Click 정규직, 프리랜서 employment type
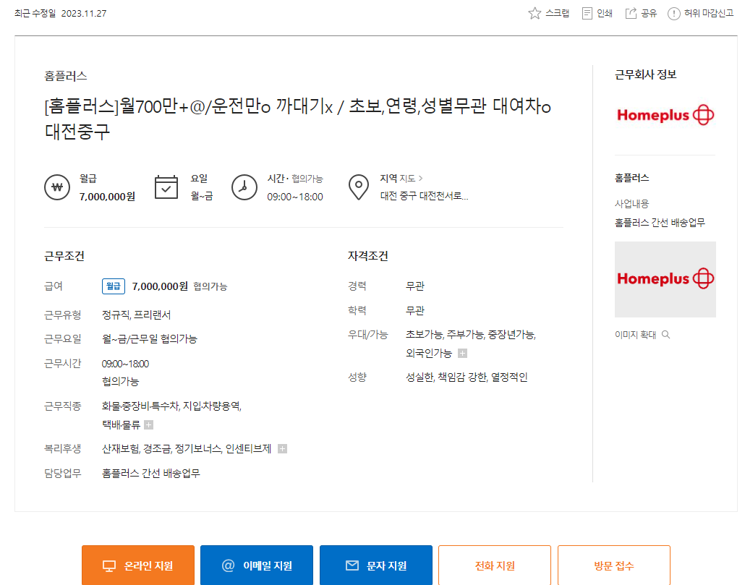 (x=137, y=315)
